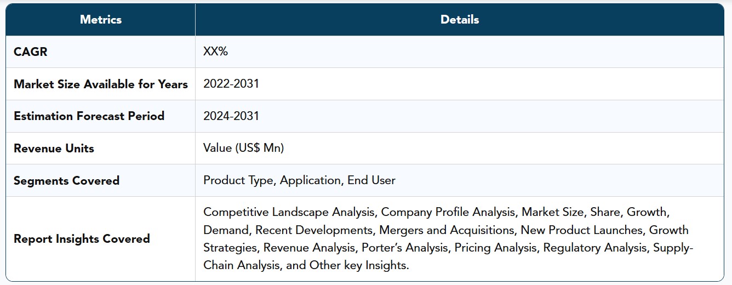
Task: Select the CAGR row label
Action: tap(31, 52)
